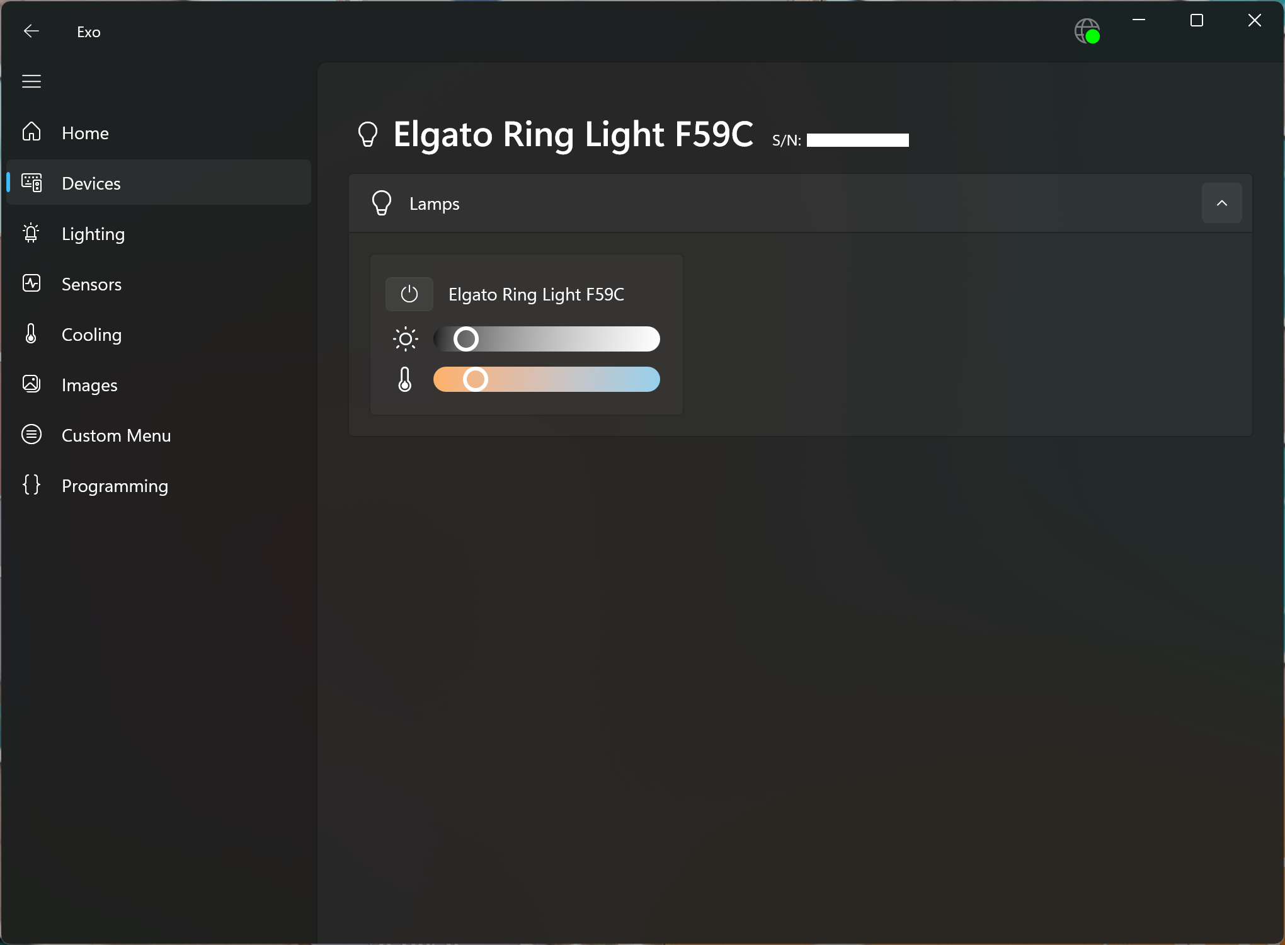This screenshot has width=1285, height=945.
Task: Click the Programming braces icon
Action: [x=31, y=485]
